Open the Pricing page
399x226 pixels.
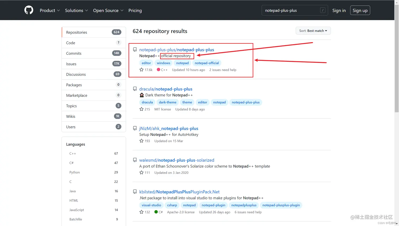tap(135, 10)
